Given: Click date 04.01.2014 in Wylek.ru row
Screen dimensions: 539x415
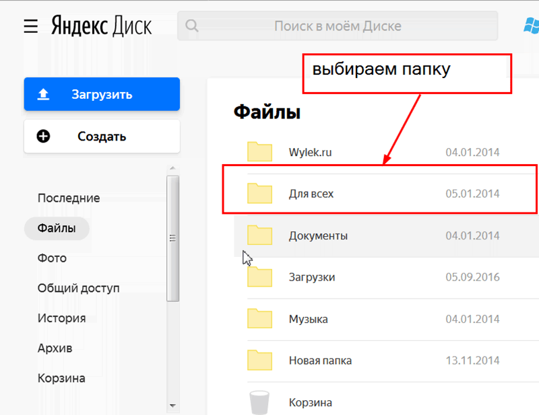Looking at the screenshot, I should point(472,152).
